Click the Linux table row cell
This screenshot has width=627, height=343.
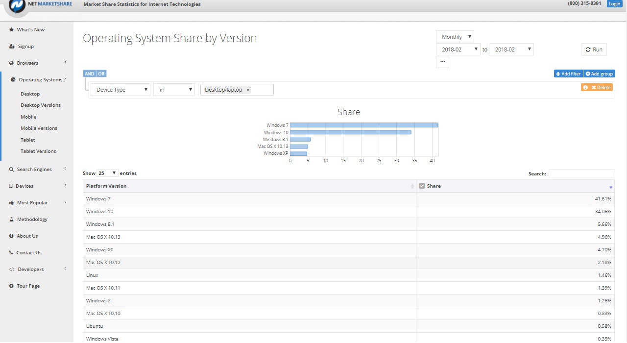pos(249,275)
